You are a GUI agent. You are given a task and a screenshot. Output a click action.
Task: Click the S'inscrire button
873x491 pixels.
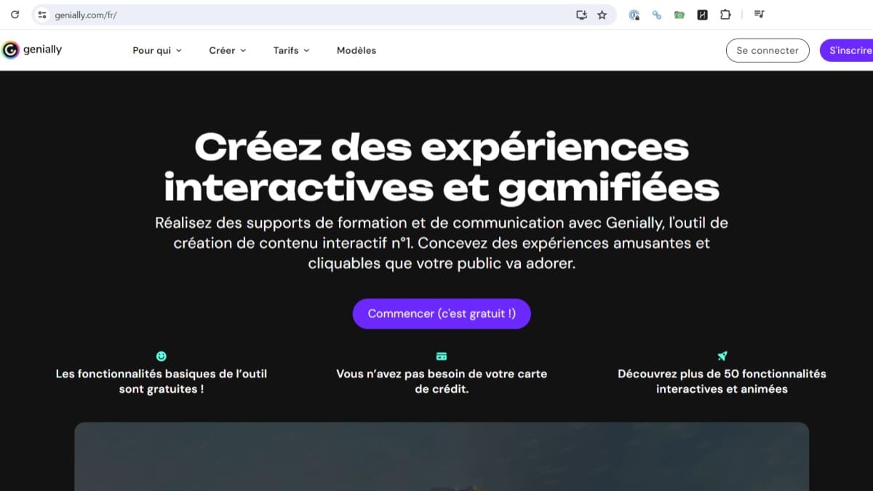point(847,50)
